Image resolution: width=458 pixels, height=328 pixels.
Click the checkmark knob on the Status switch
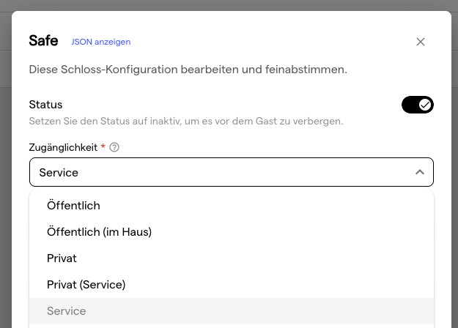[425, 105]
